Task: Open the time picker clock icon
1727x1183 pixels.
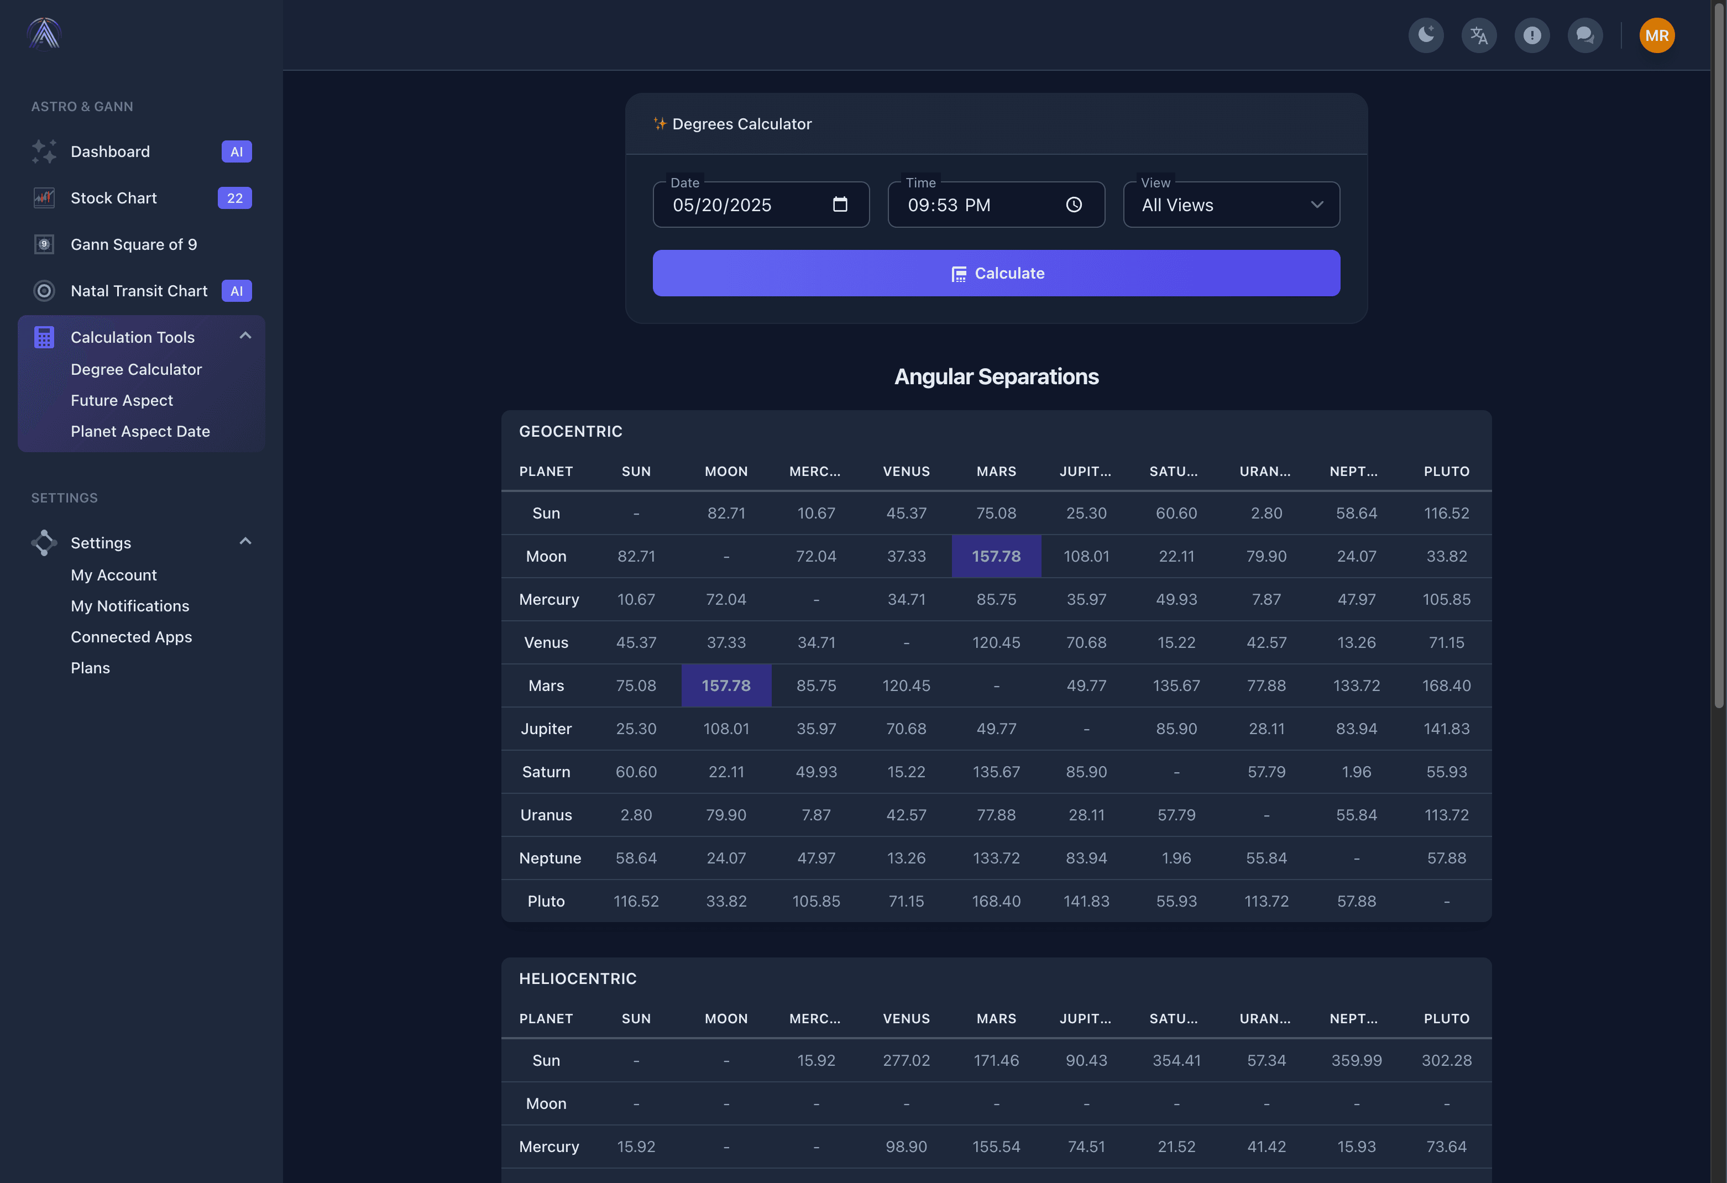Action: [1074, 205]
